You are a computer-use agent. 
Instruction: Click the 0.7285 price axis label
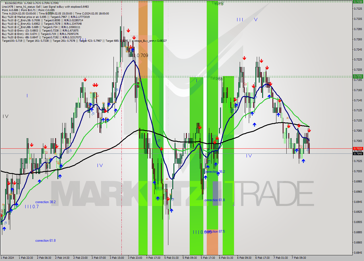358,29
